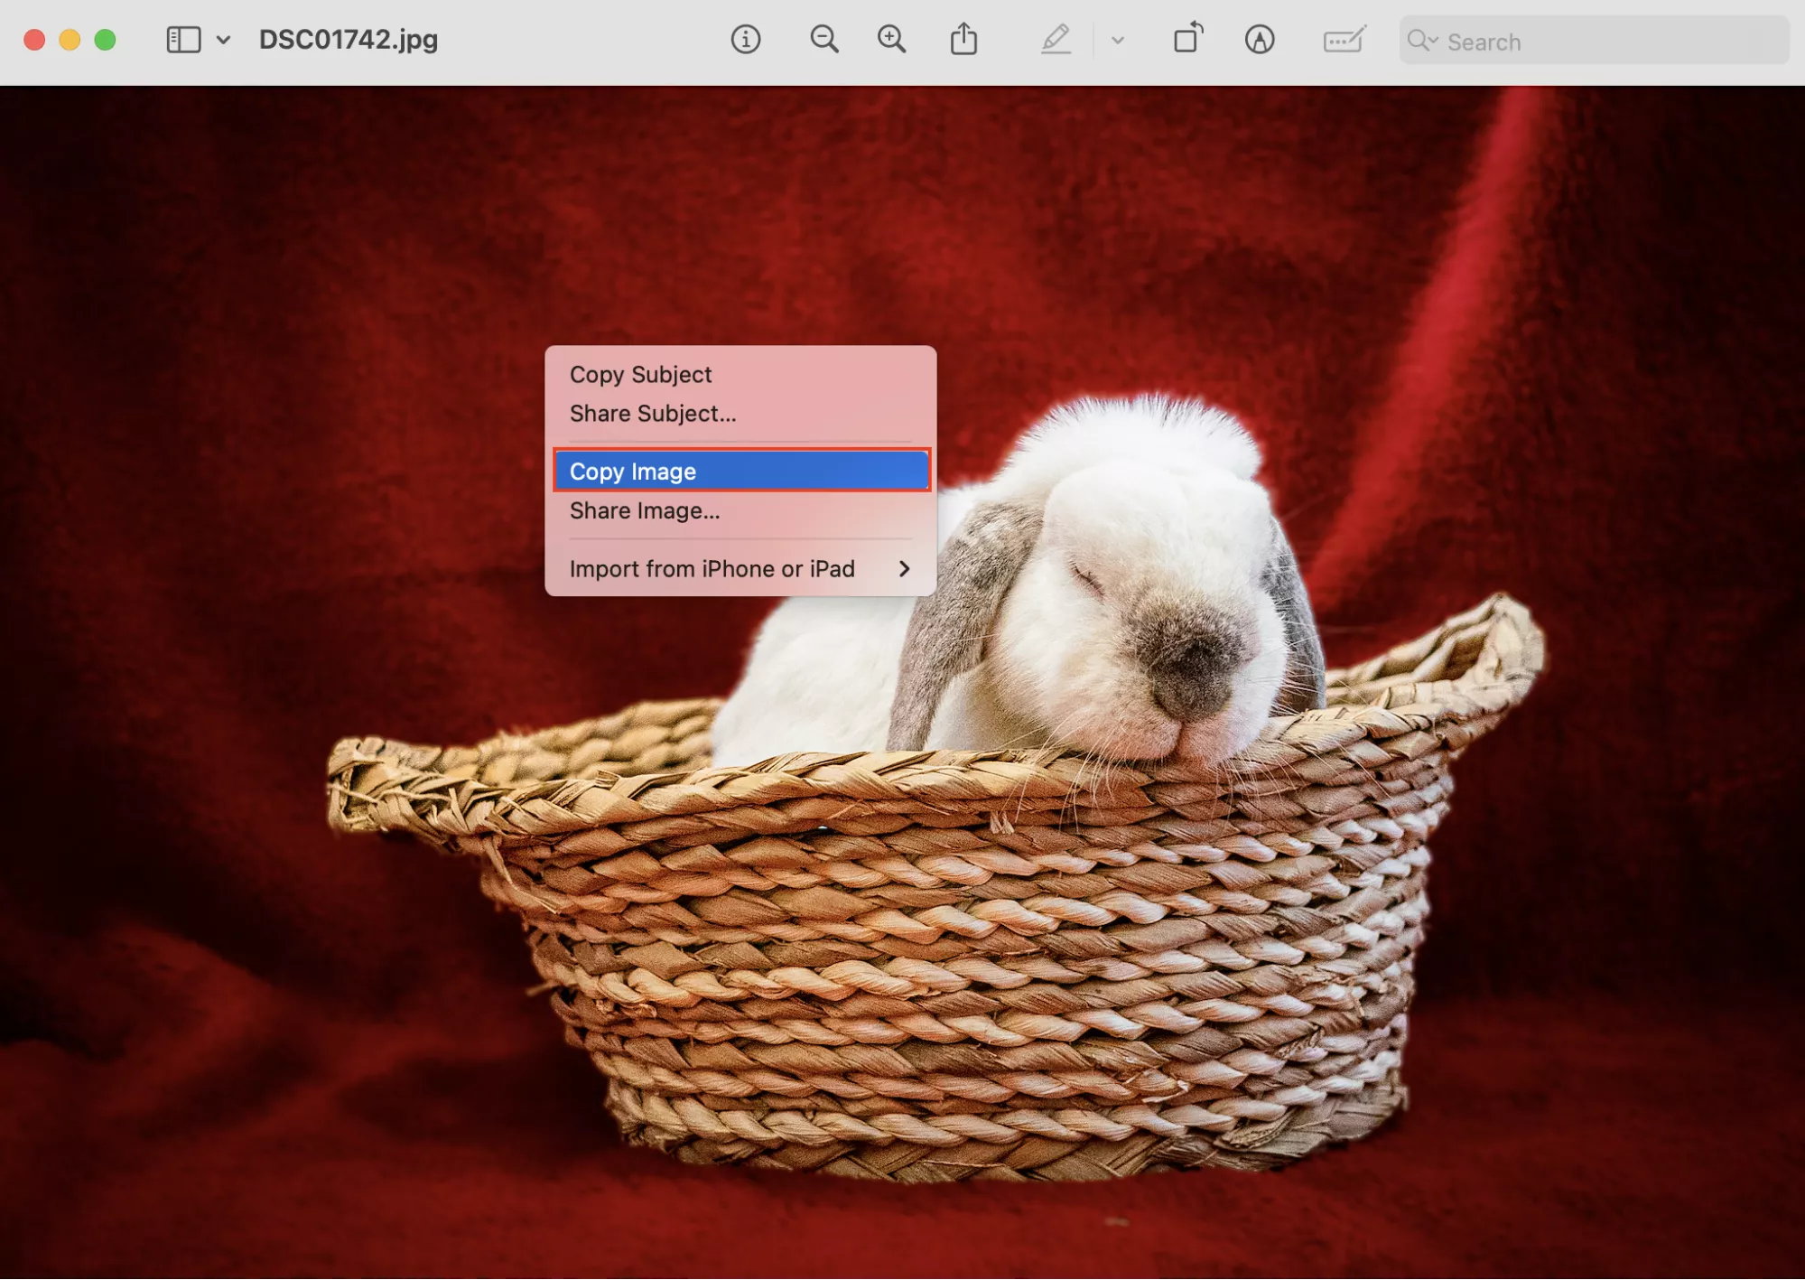Open the Share toolbar button
1805x1280 pixels.
click(x=963, y=40)
